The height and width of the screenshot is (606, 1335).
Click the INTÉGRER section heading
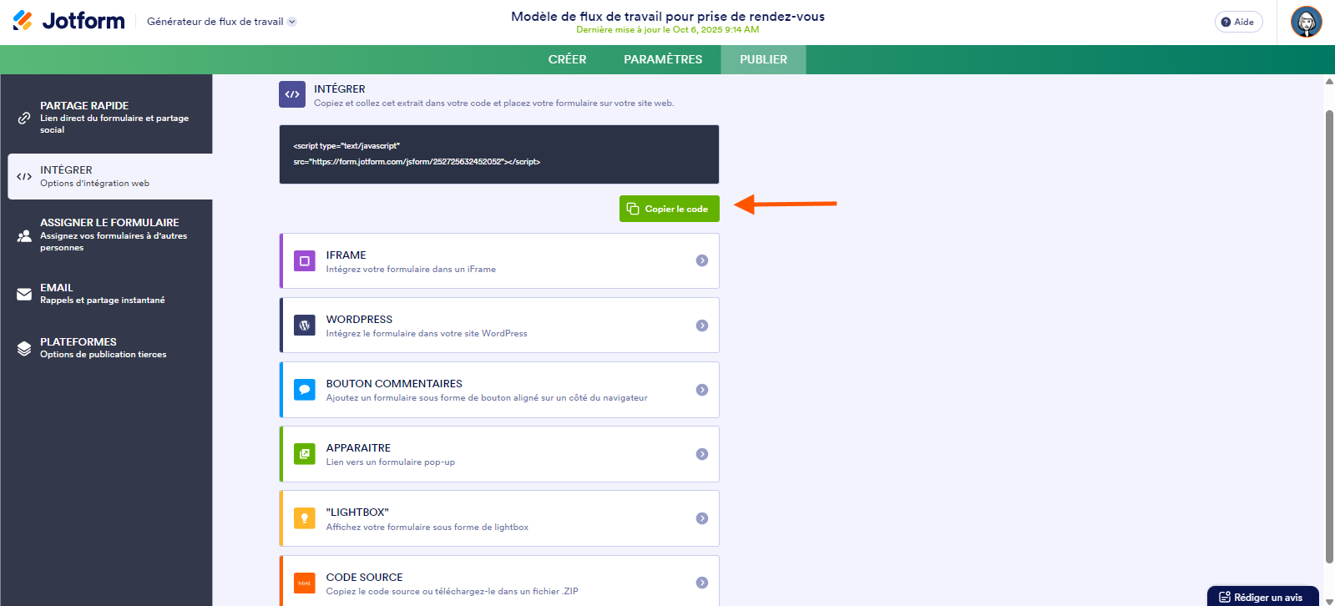pyautogui.click(x=340, y=88)
